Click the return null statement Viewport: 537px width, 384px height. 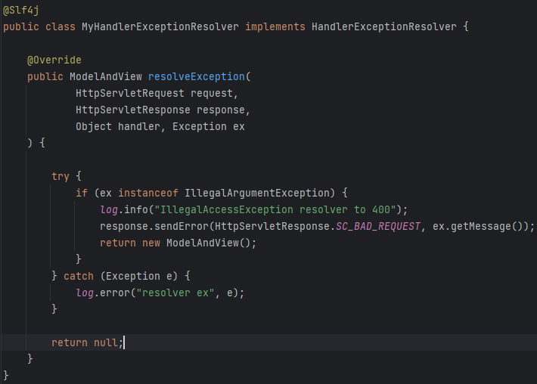click(87, 342)
